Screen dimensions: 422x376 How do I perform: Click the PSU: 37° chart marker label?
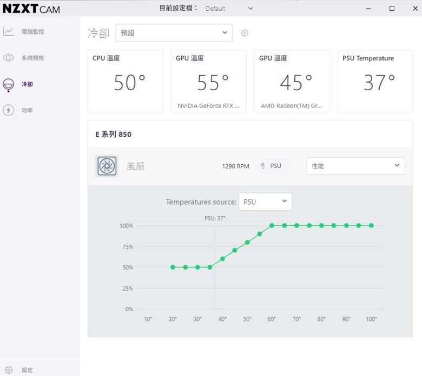click(x=215, y=218)
